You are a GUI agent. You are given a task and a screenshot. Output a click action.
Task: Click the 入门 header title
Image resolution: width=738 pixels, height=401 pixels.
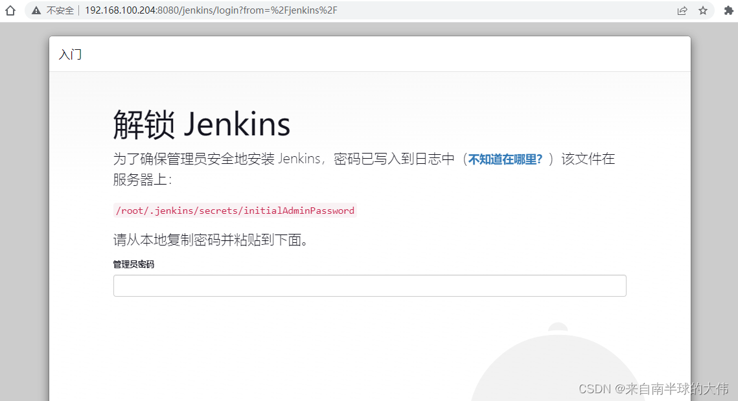click(x=70, y=54)
